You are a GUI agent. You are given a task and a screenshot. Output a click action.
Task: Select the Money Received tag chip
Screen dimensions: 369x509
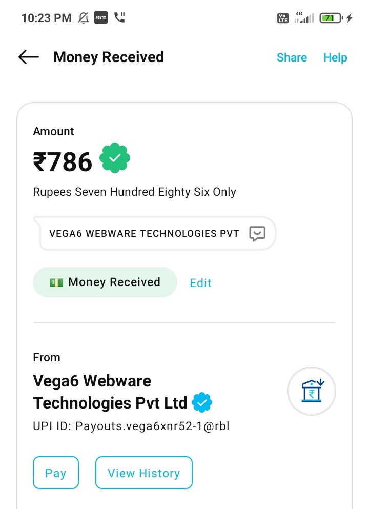[x=105, y=282]
